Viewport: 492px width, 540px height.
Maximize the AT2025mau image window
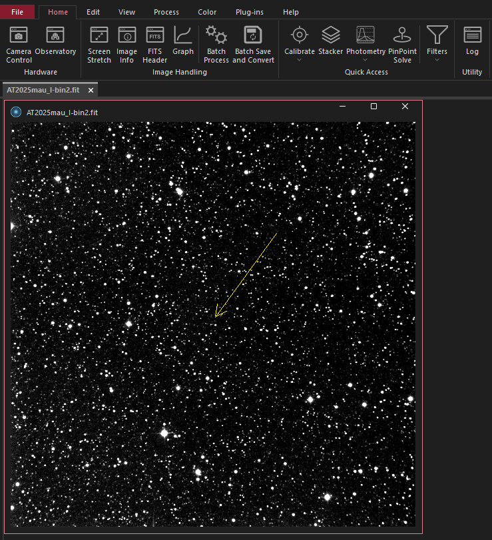(x=373, y=107)
